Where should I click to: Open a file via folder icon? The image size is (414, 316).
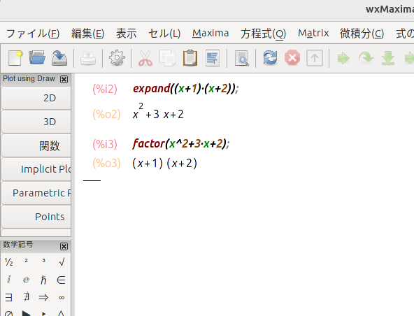[37, 58]
